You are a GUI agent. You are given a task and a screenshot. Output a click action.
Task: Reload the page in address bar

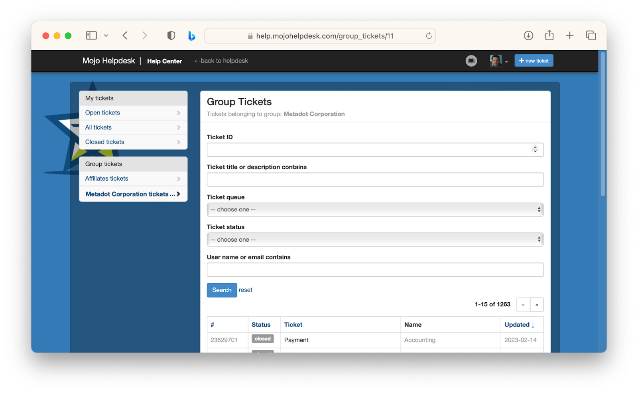tap(429, 35)
